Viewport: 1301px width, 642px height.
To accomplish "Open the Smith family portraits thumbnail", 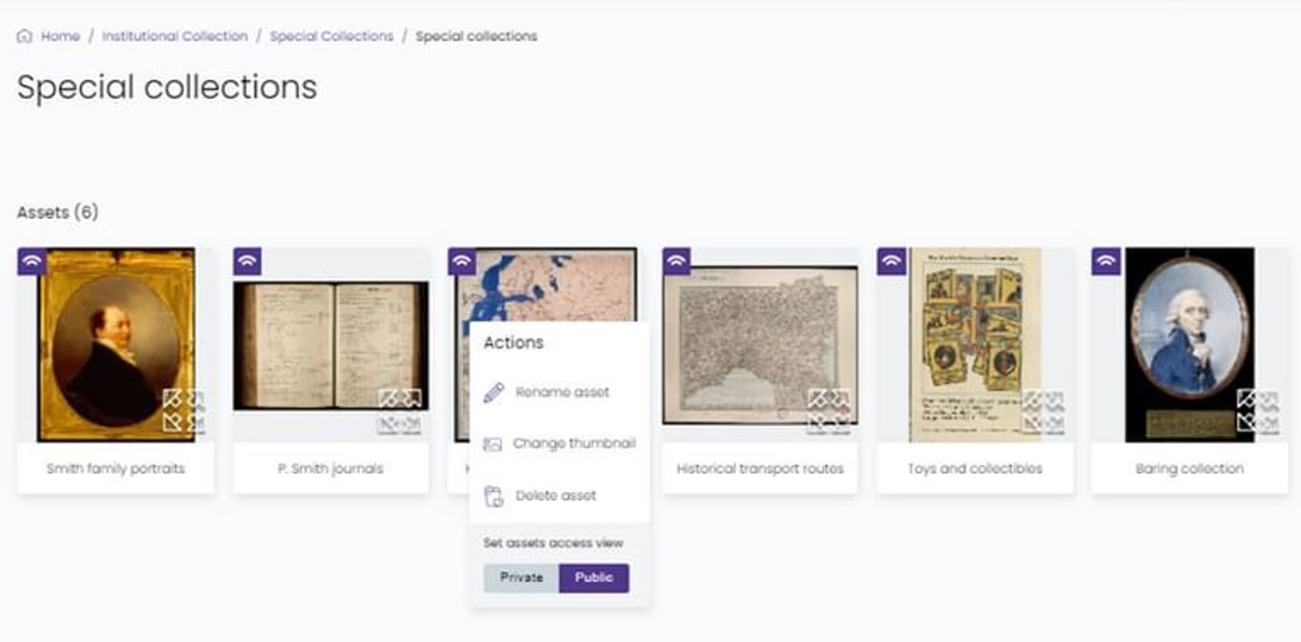I will point(115,344).
